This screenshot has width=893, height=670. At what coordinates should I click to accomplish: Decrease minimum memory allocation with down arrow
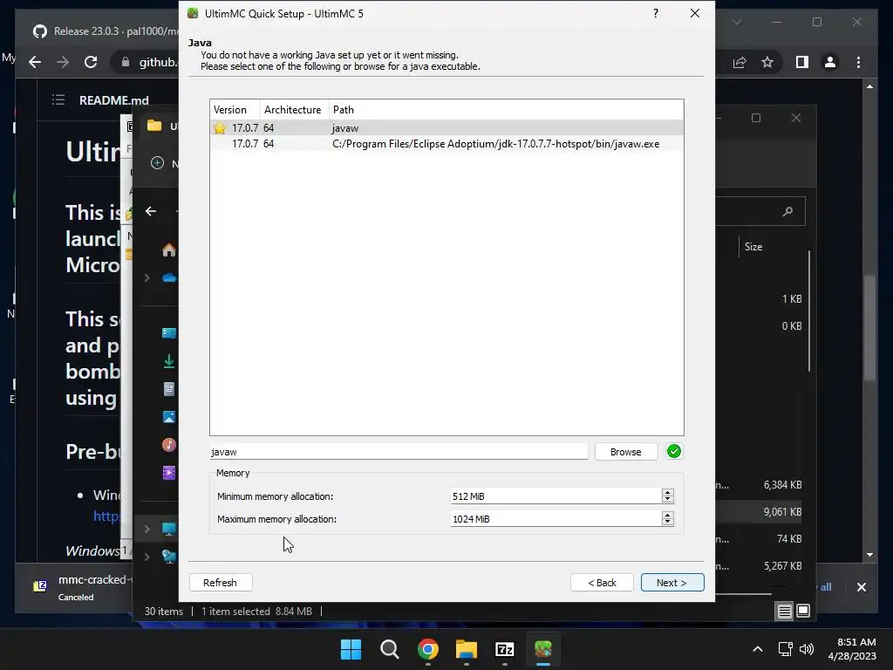click(x=668, y=500)
